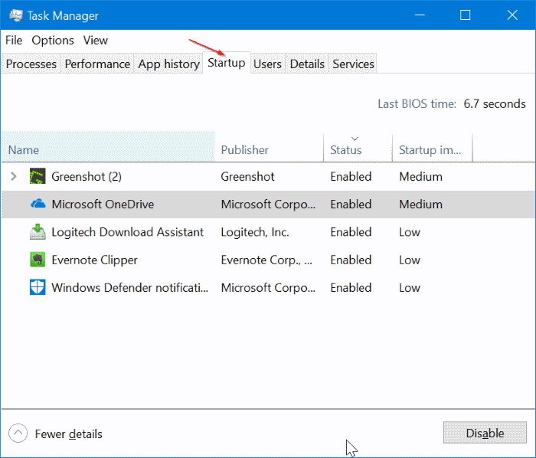Minimize the Task Manager window
Image resolution: width=536 pixels, height=458 pixels.
coord(420,15)
